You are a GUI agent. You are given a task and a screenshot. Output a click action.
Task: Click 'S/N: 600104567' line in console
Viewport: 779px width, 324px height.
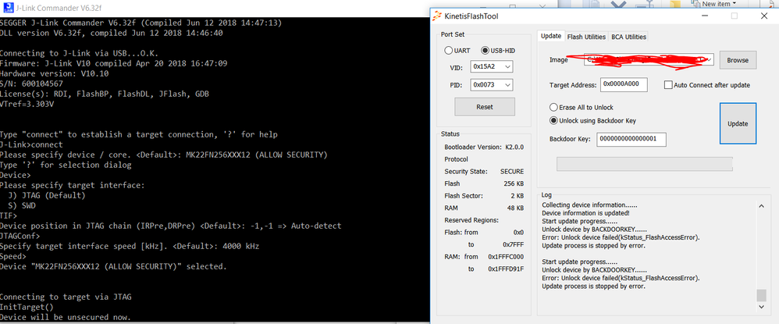click(31, 84)
